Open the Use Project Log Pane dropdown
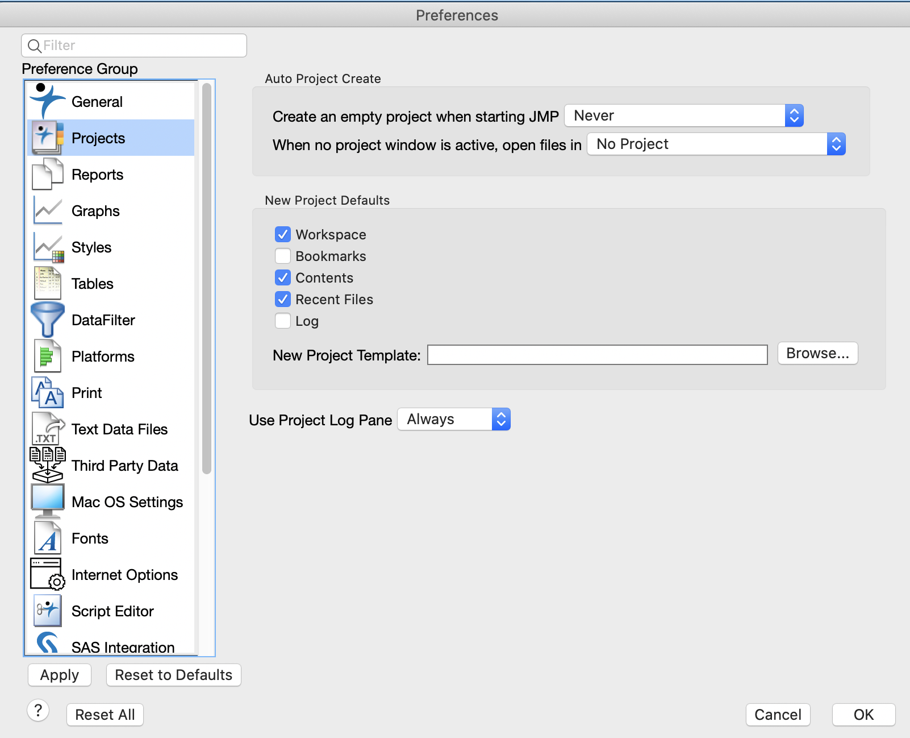The height and width of the screenshot is (738, 910). [x=454, y=420]
